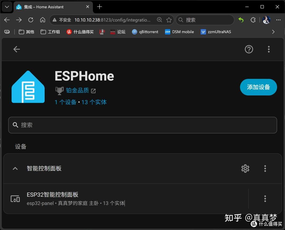285x230 pixels.
Task: Open the browser settings ellipsis menu
Action: pos(278,20)
